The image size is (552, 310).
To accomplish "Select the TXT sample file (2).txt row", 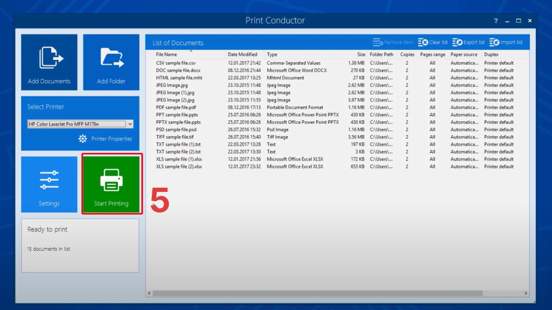I will click(x=338, y=152).
